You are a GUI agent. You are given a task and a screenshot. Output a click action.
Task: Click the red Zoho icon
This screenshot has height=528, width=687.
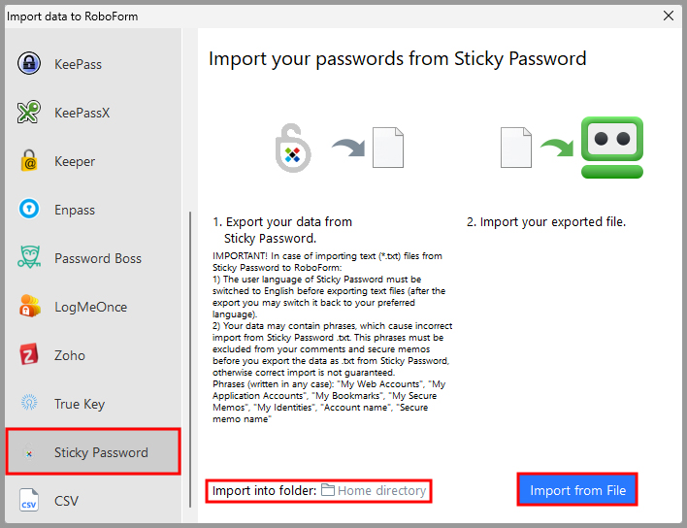29,355
